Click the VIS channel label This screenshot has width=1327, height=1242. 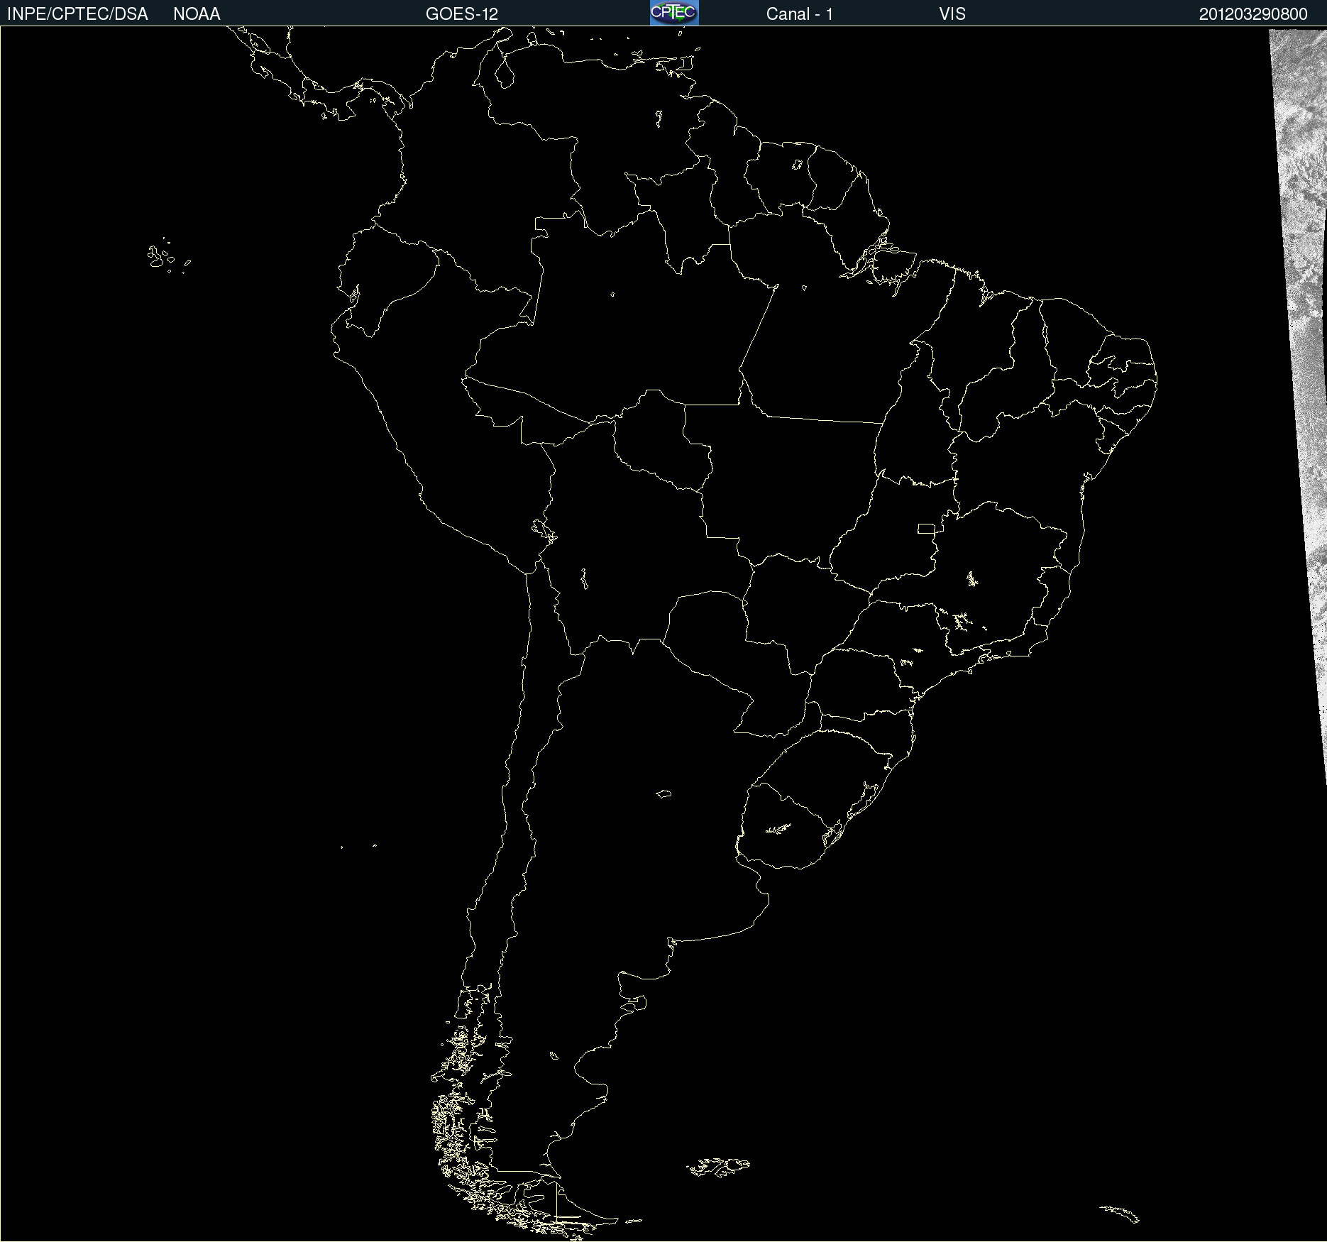pos(952,14)
